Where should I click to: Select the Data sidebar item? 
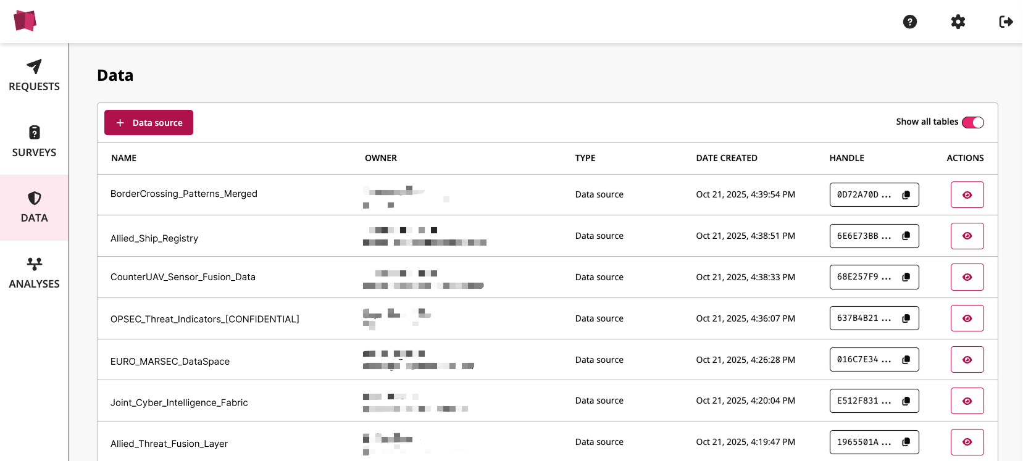[34, 207]
